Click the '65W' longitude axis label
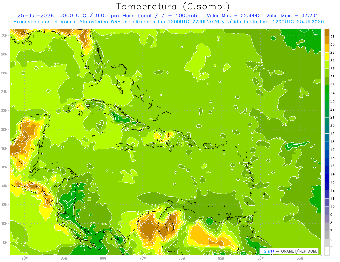The width and height of the screenshot is (340, 262). click(221, 258)
